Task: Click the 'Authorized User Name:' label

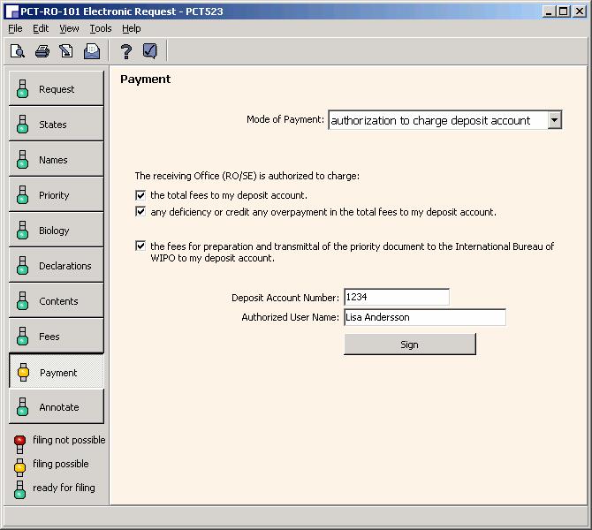Action: click(291, 317)
